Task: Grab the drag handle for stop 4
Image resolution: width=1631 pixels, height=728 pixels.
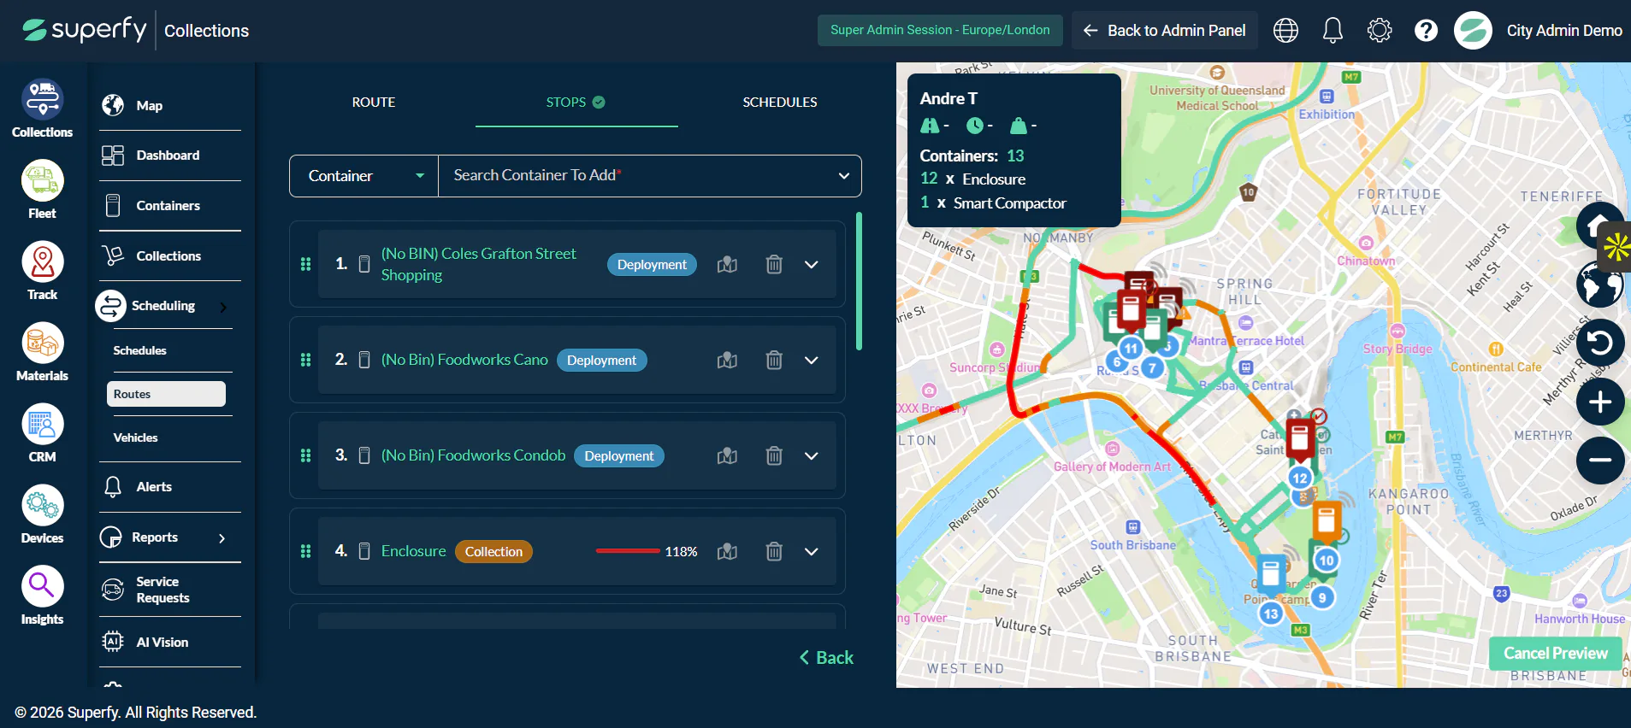Action: coord(305,552)
